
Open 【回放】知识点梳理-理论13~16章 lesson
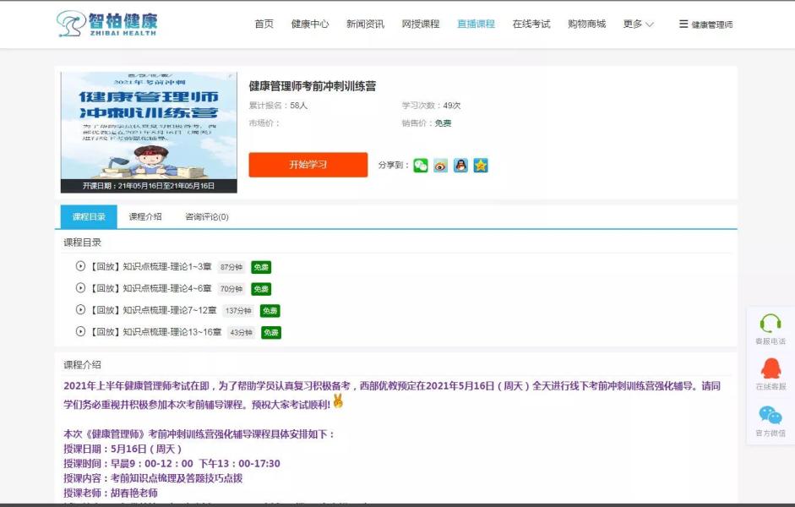coord(155,332)
